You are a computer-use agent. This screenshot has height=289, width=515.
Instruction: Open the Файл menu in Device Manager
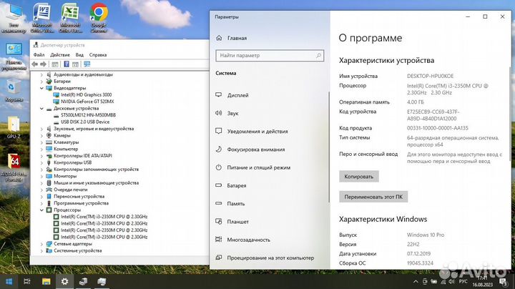[39, 55]
